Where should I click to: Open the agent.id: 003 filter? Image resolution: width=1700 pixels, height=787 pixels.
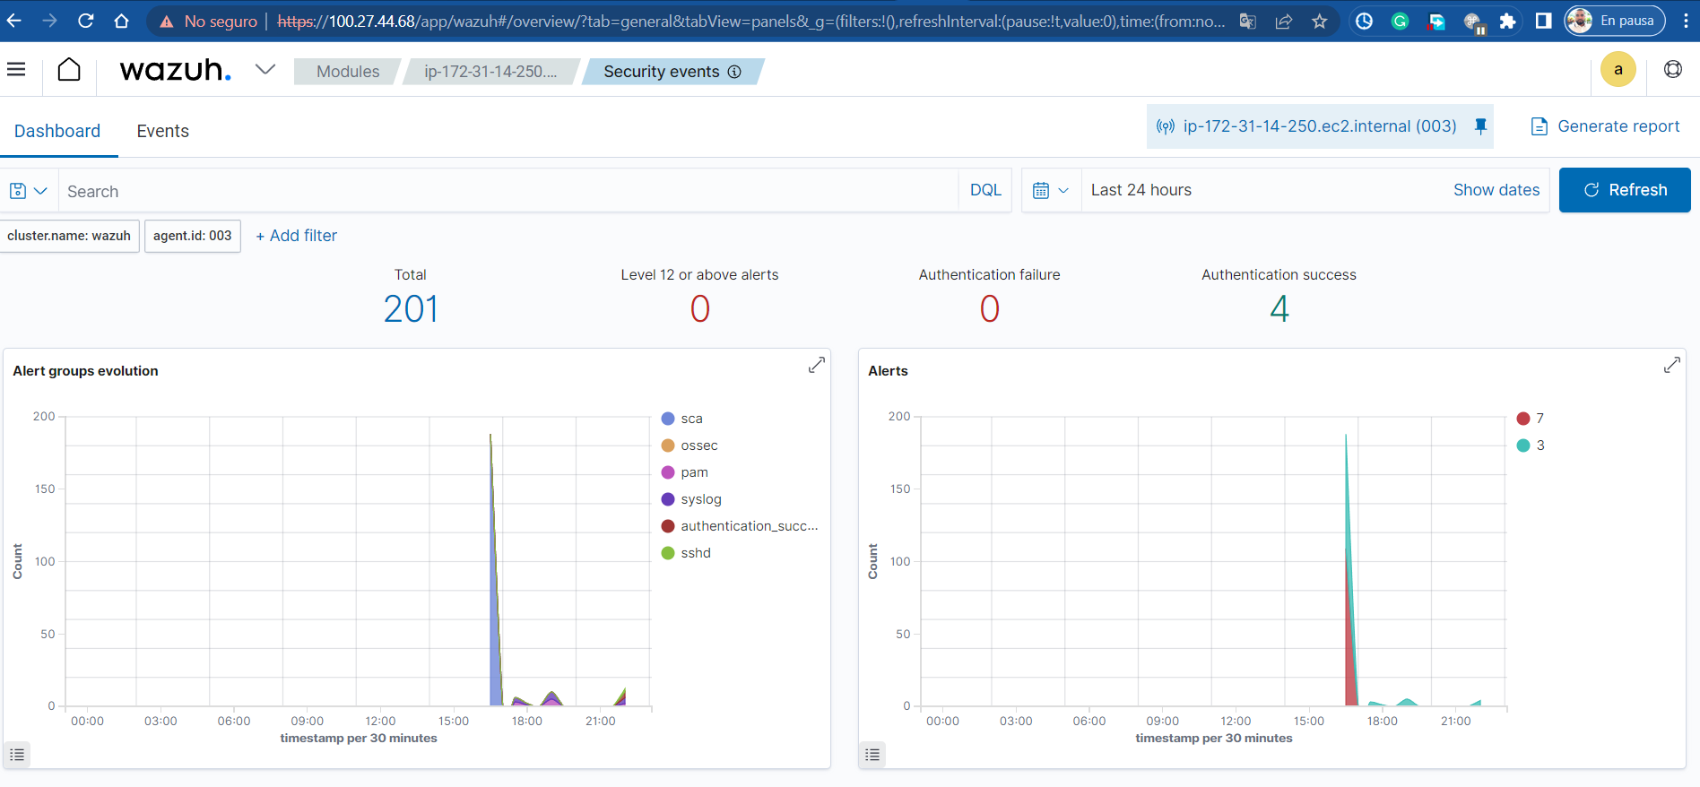click(192, 236)
